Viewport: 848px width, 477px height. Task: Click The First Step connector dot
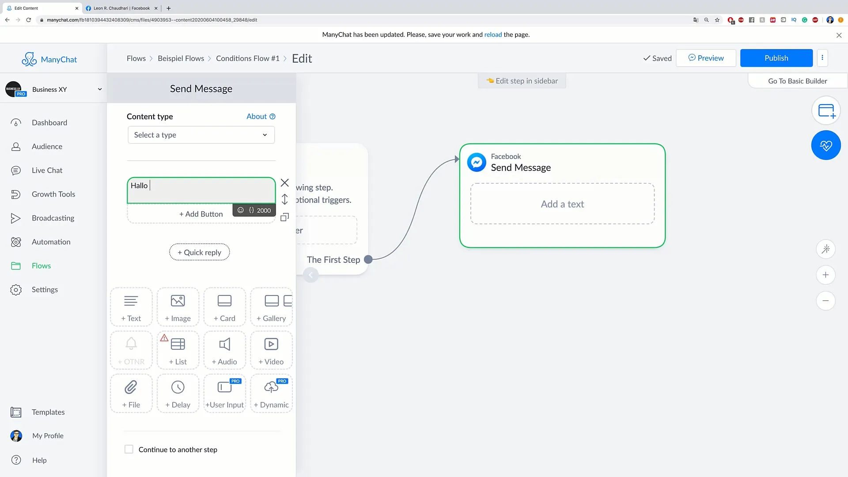(x=368, y=260)
